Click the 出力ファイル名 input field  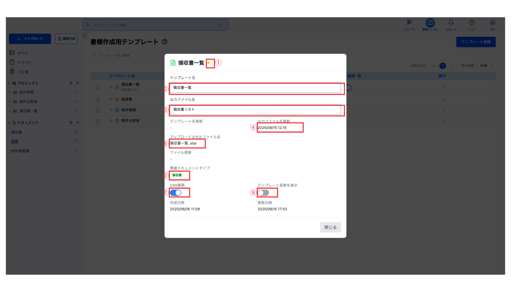pyautogui.click(x=255, y=109)
